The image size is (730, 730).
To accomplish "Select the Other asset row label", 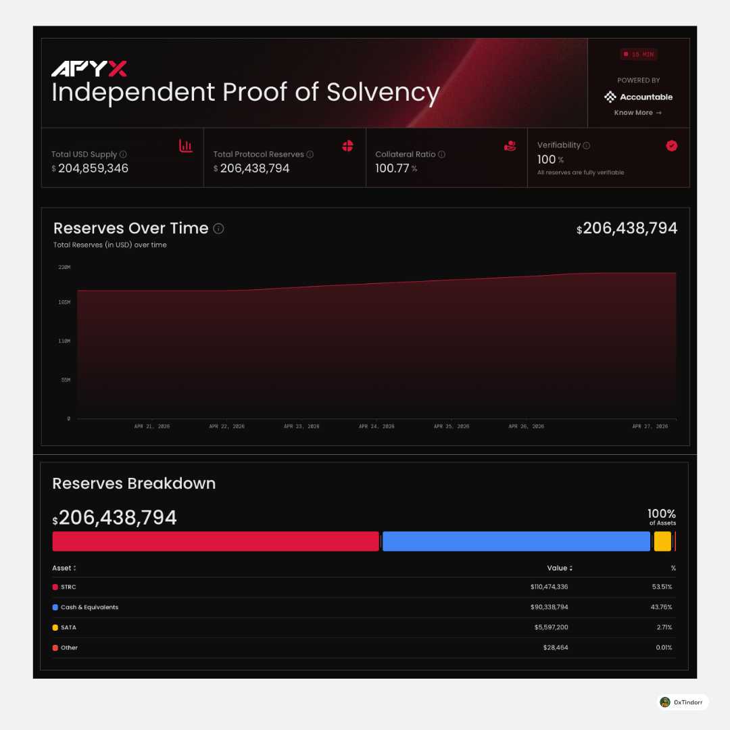I will 69,648.
